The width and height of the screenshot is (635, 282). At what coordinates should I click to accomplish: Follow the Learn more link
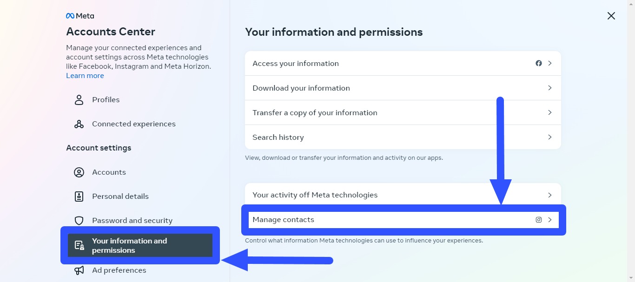(x=85, y=75)
